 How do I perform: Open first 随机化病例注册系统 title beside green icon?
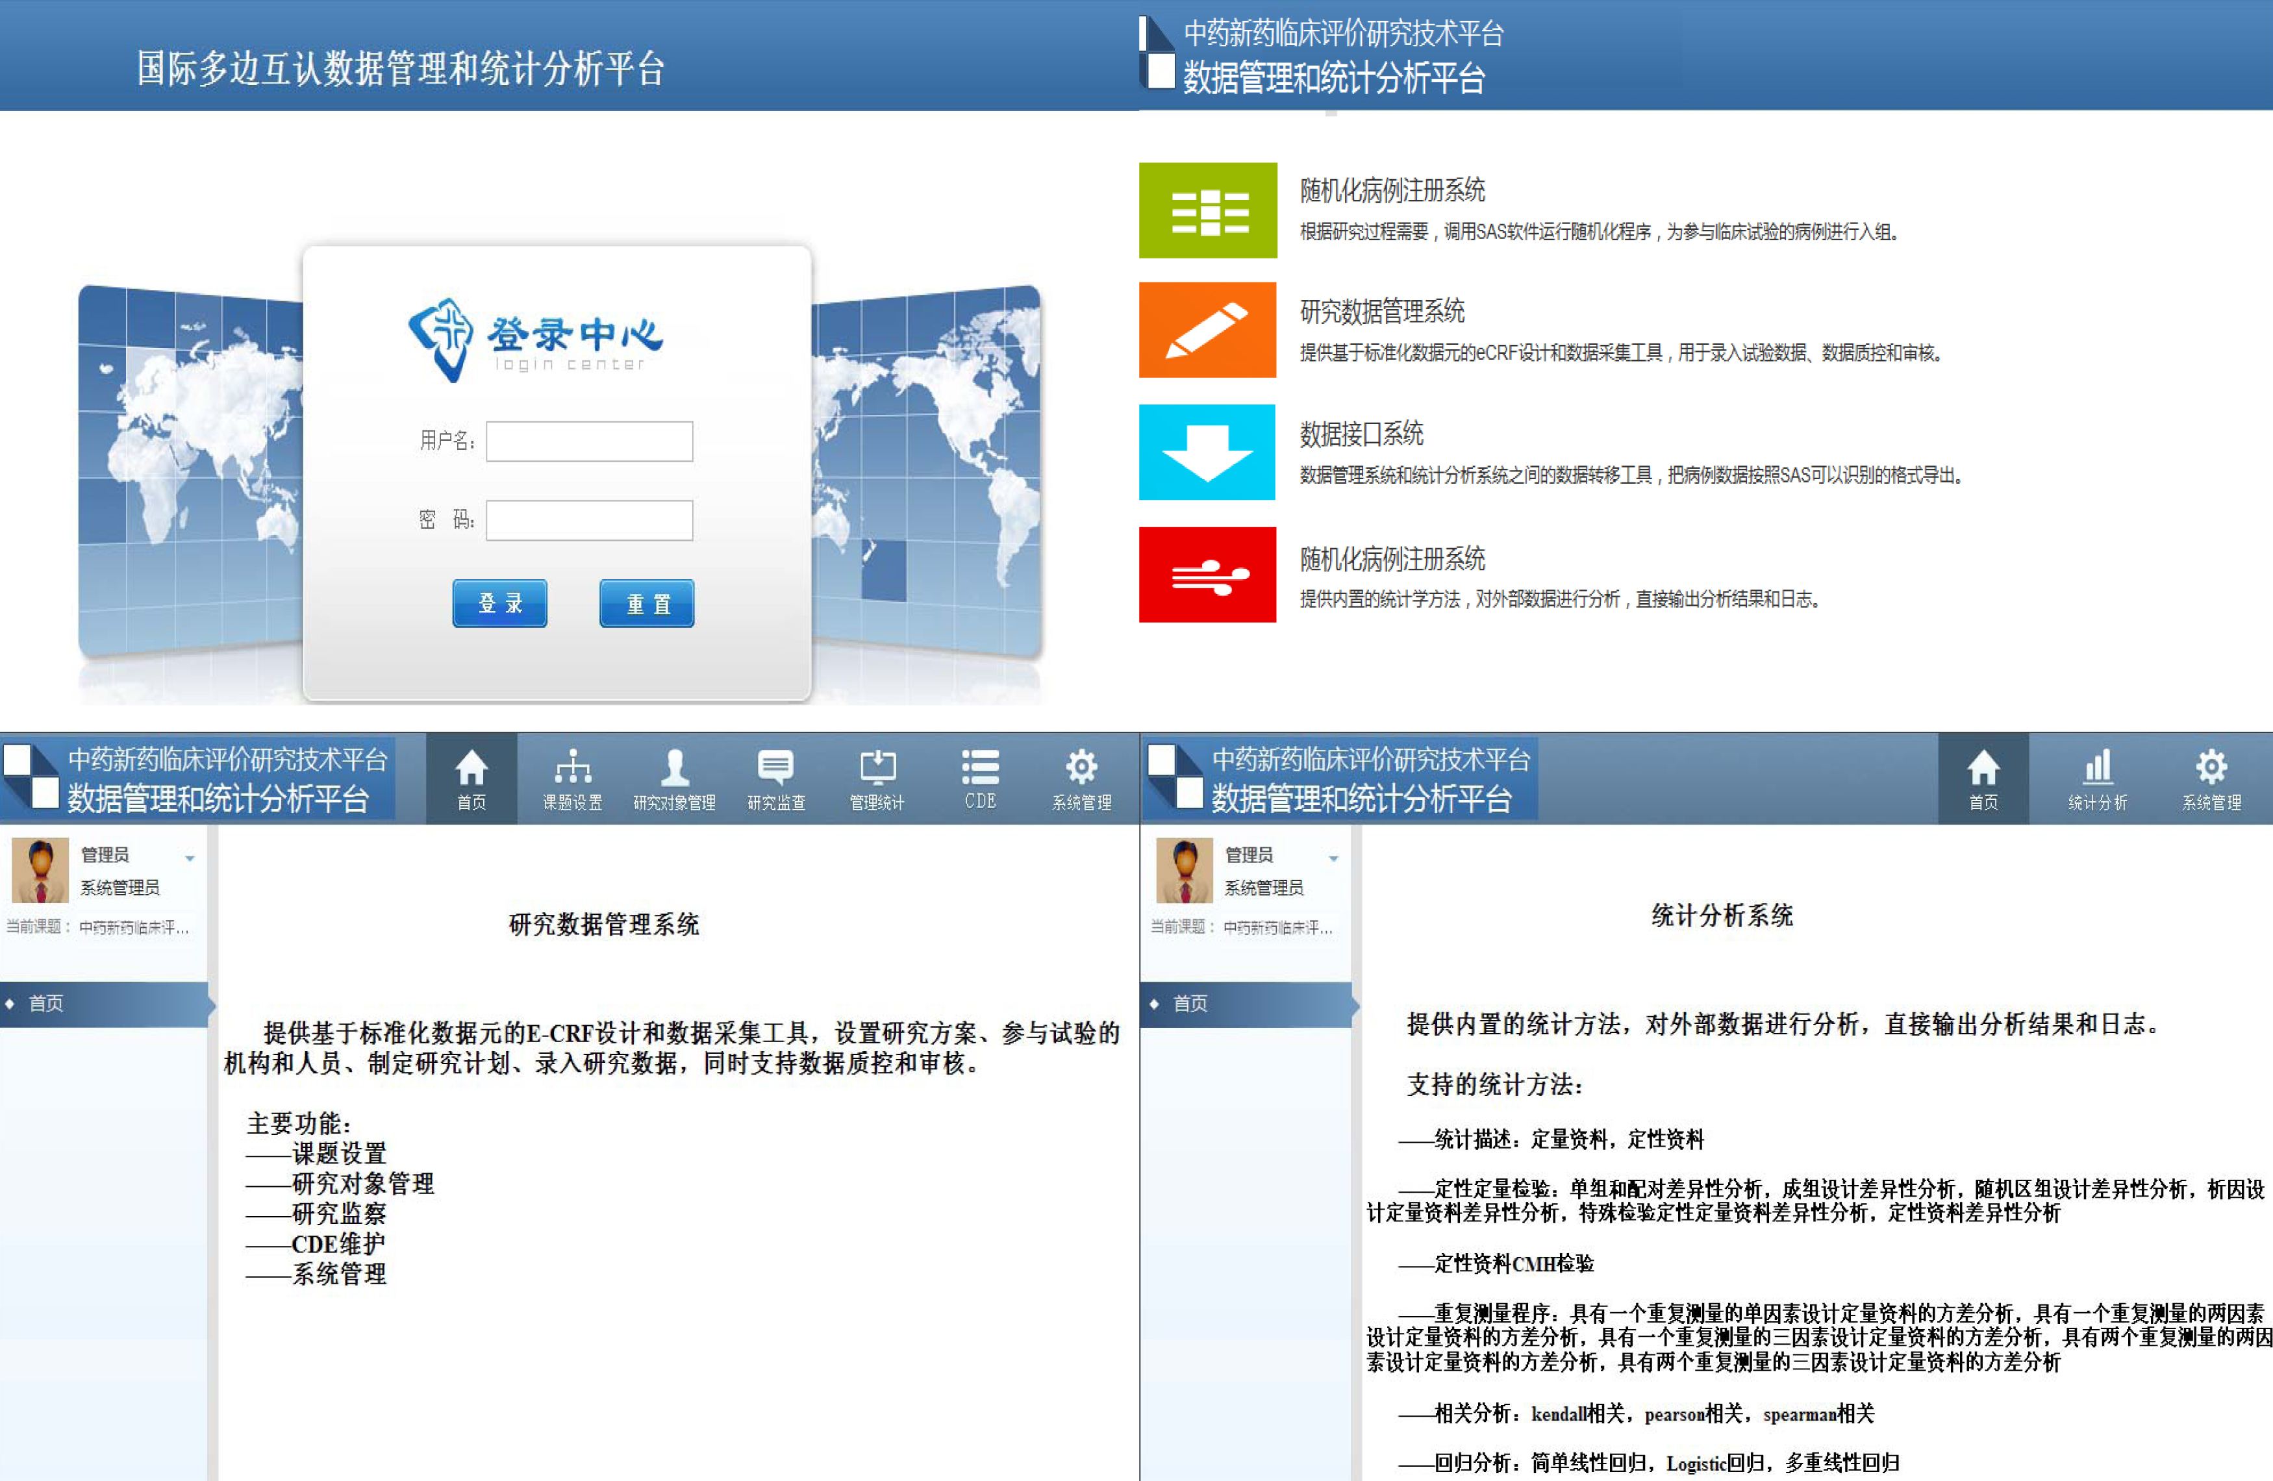[x=1392, y=190]
